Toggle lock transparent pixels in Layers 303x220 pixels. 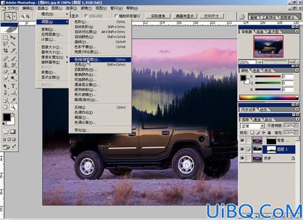(x=252, y=133)
